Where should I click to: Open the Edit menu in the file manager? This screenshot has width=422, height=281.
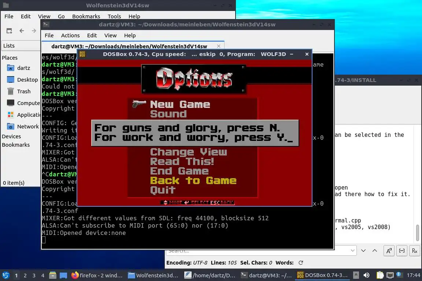(26, 16)
